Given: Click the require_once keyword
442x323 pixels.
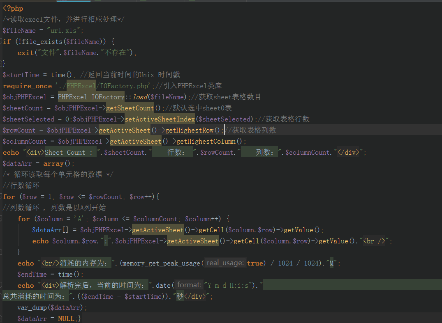Looking at the screenshot, I should point(28,86).
